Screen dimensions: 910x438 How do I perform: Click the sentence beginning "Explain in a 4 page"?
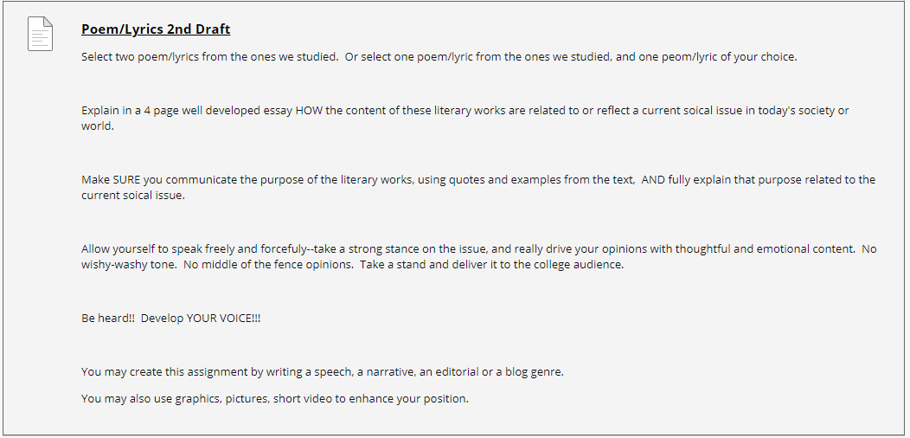click(465, 118)
